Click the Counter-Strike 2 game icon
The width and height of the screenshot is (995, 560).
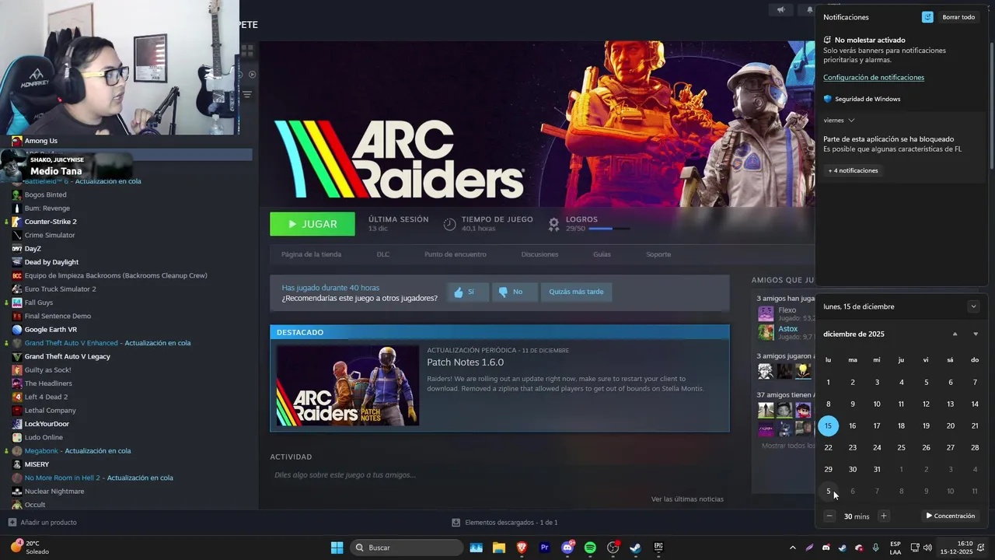coord(17,222)
